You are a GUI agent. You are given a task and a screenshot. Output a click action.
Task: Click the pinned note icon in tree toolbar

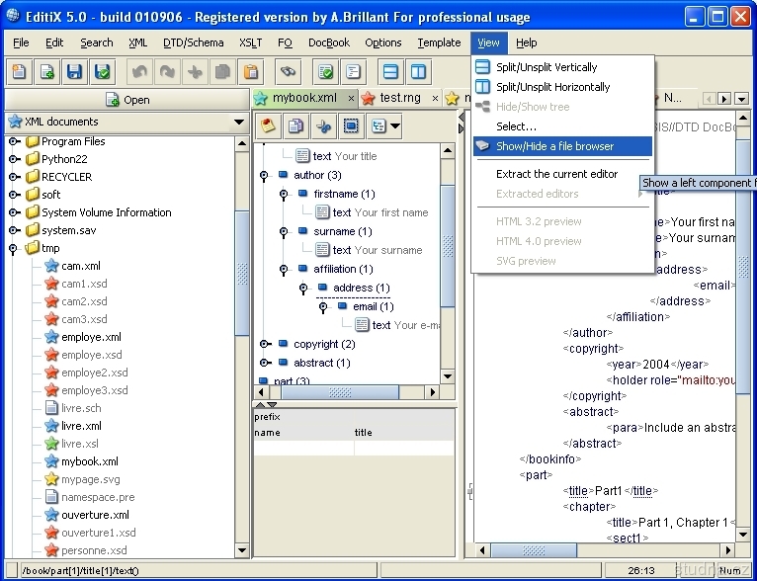click(x=268, y=126)
